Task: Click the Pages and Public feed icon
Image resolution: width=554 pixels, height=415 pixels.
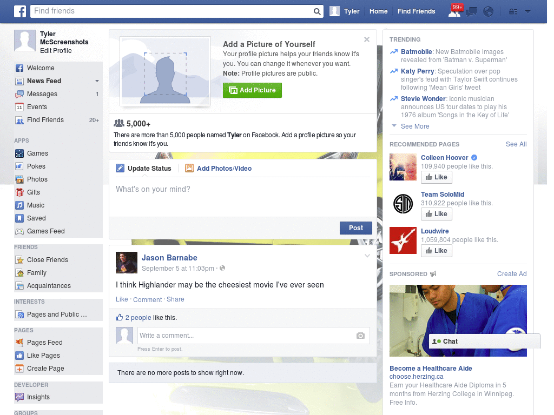Action: [19, 314]
